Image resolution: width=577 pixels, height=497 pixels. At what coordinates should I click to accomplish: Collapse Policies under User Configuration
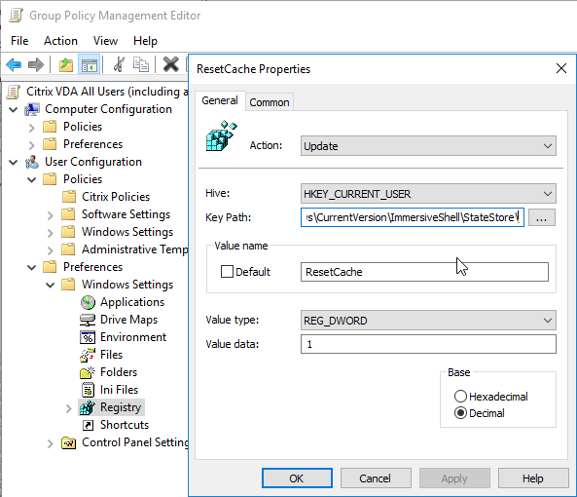pos(32,179)
